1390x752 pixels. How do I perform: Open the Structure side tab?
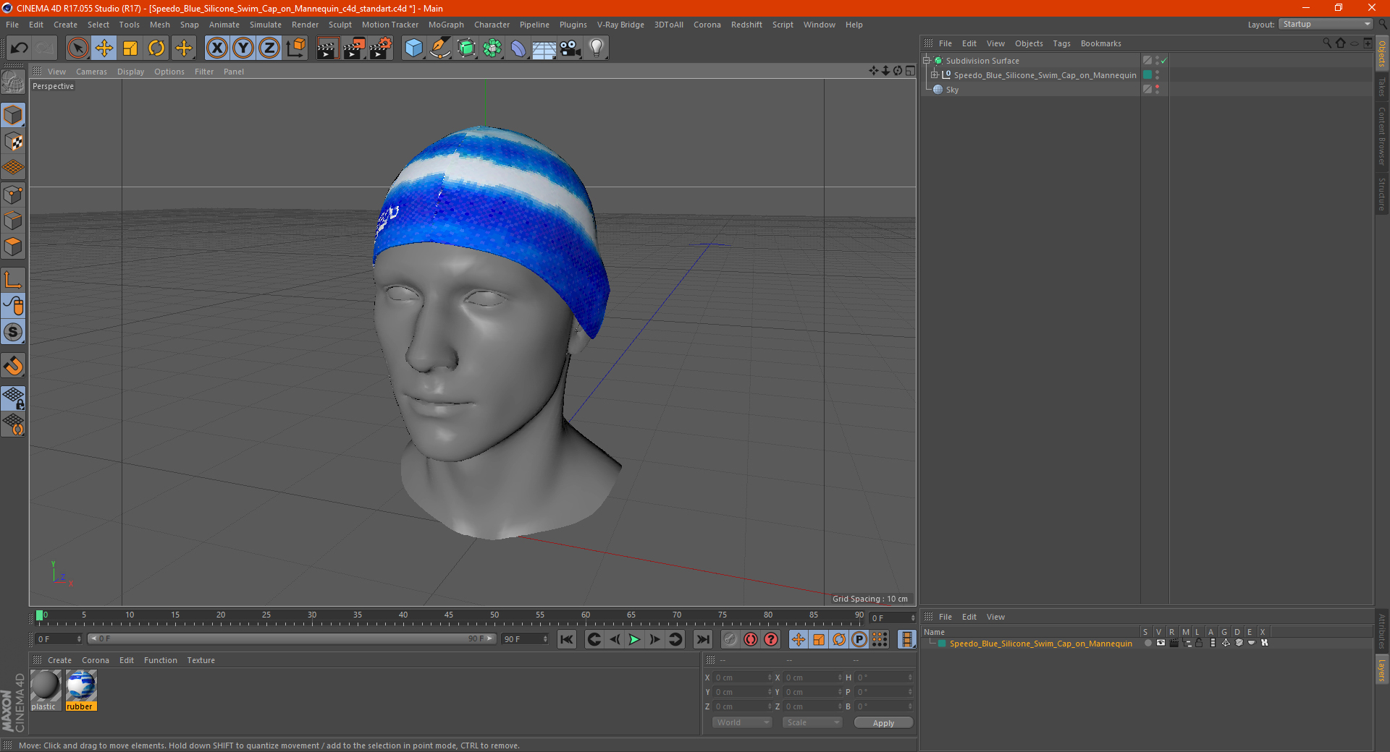[x=1382, y=194]
